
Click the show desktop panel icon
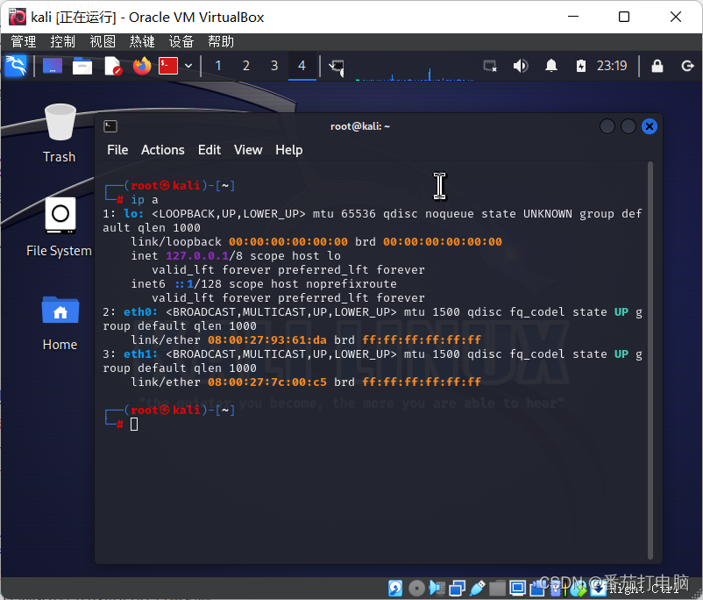pyautogui.click(x=53, y=66)
